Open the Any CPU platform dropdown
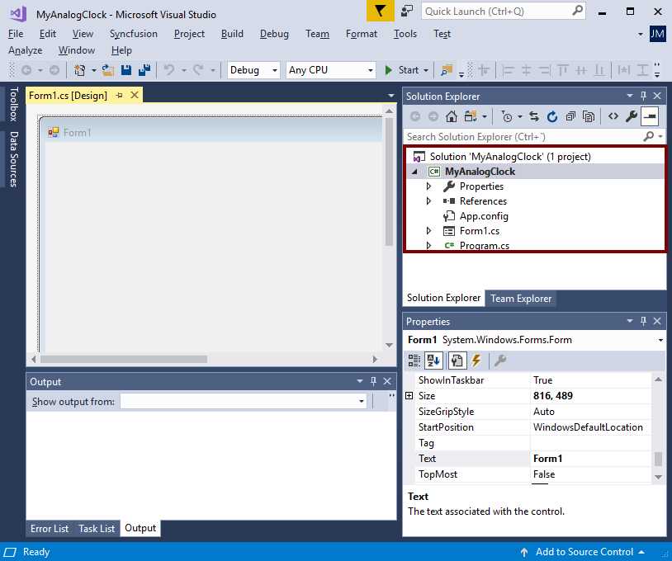The image size is (672, 561). (371, 70)
